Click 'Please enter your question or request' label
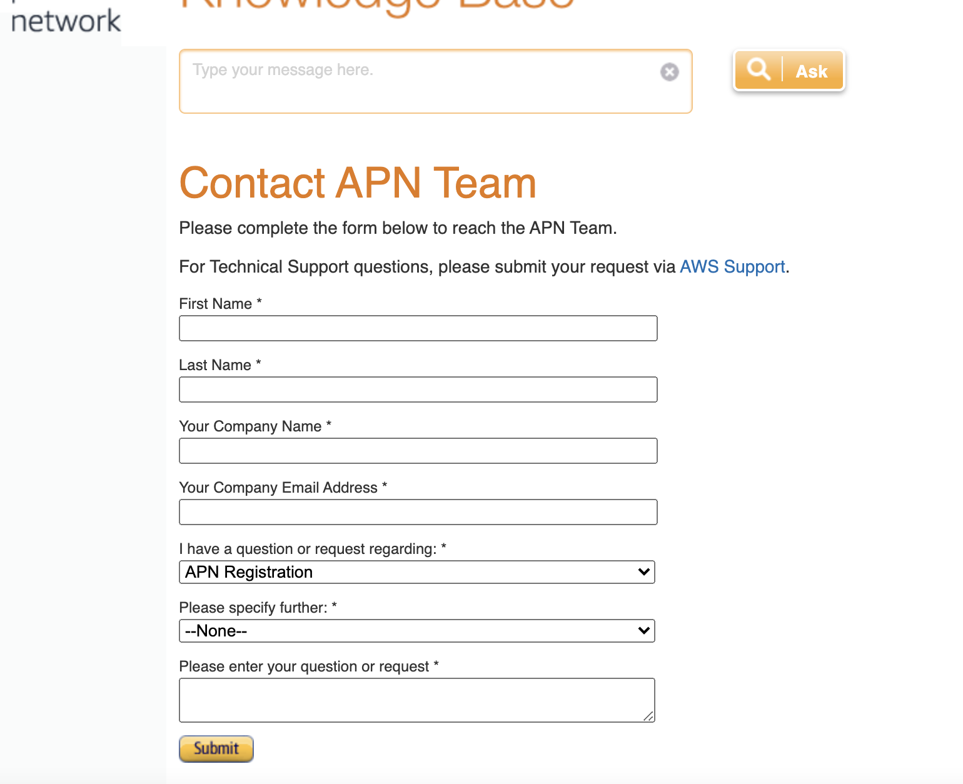 [x=309, y=666]
